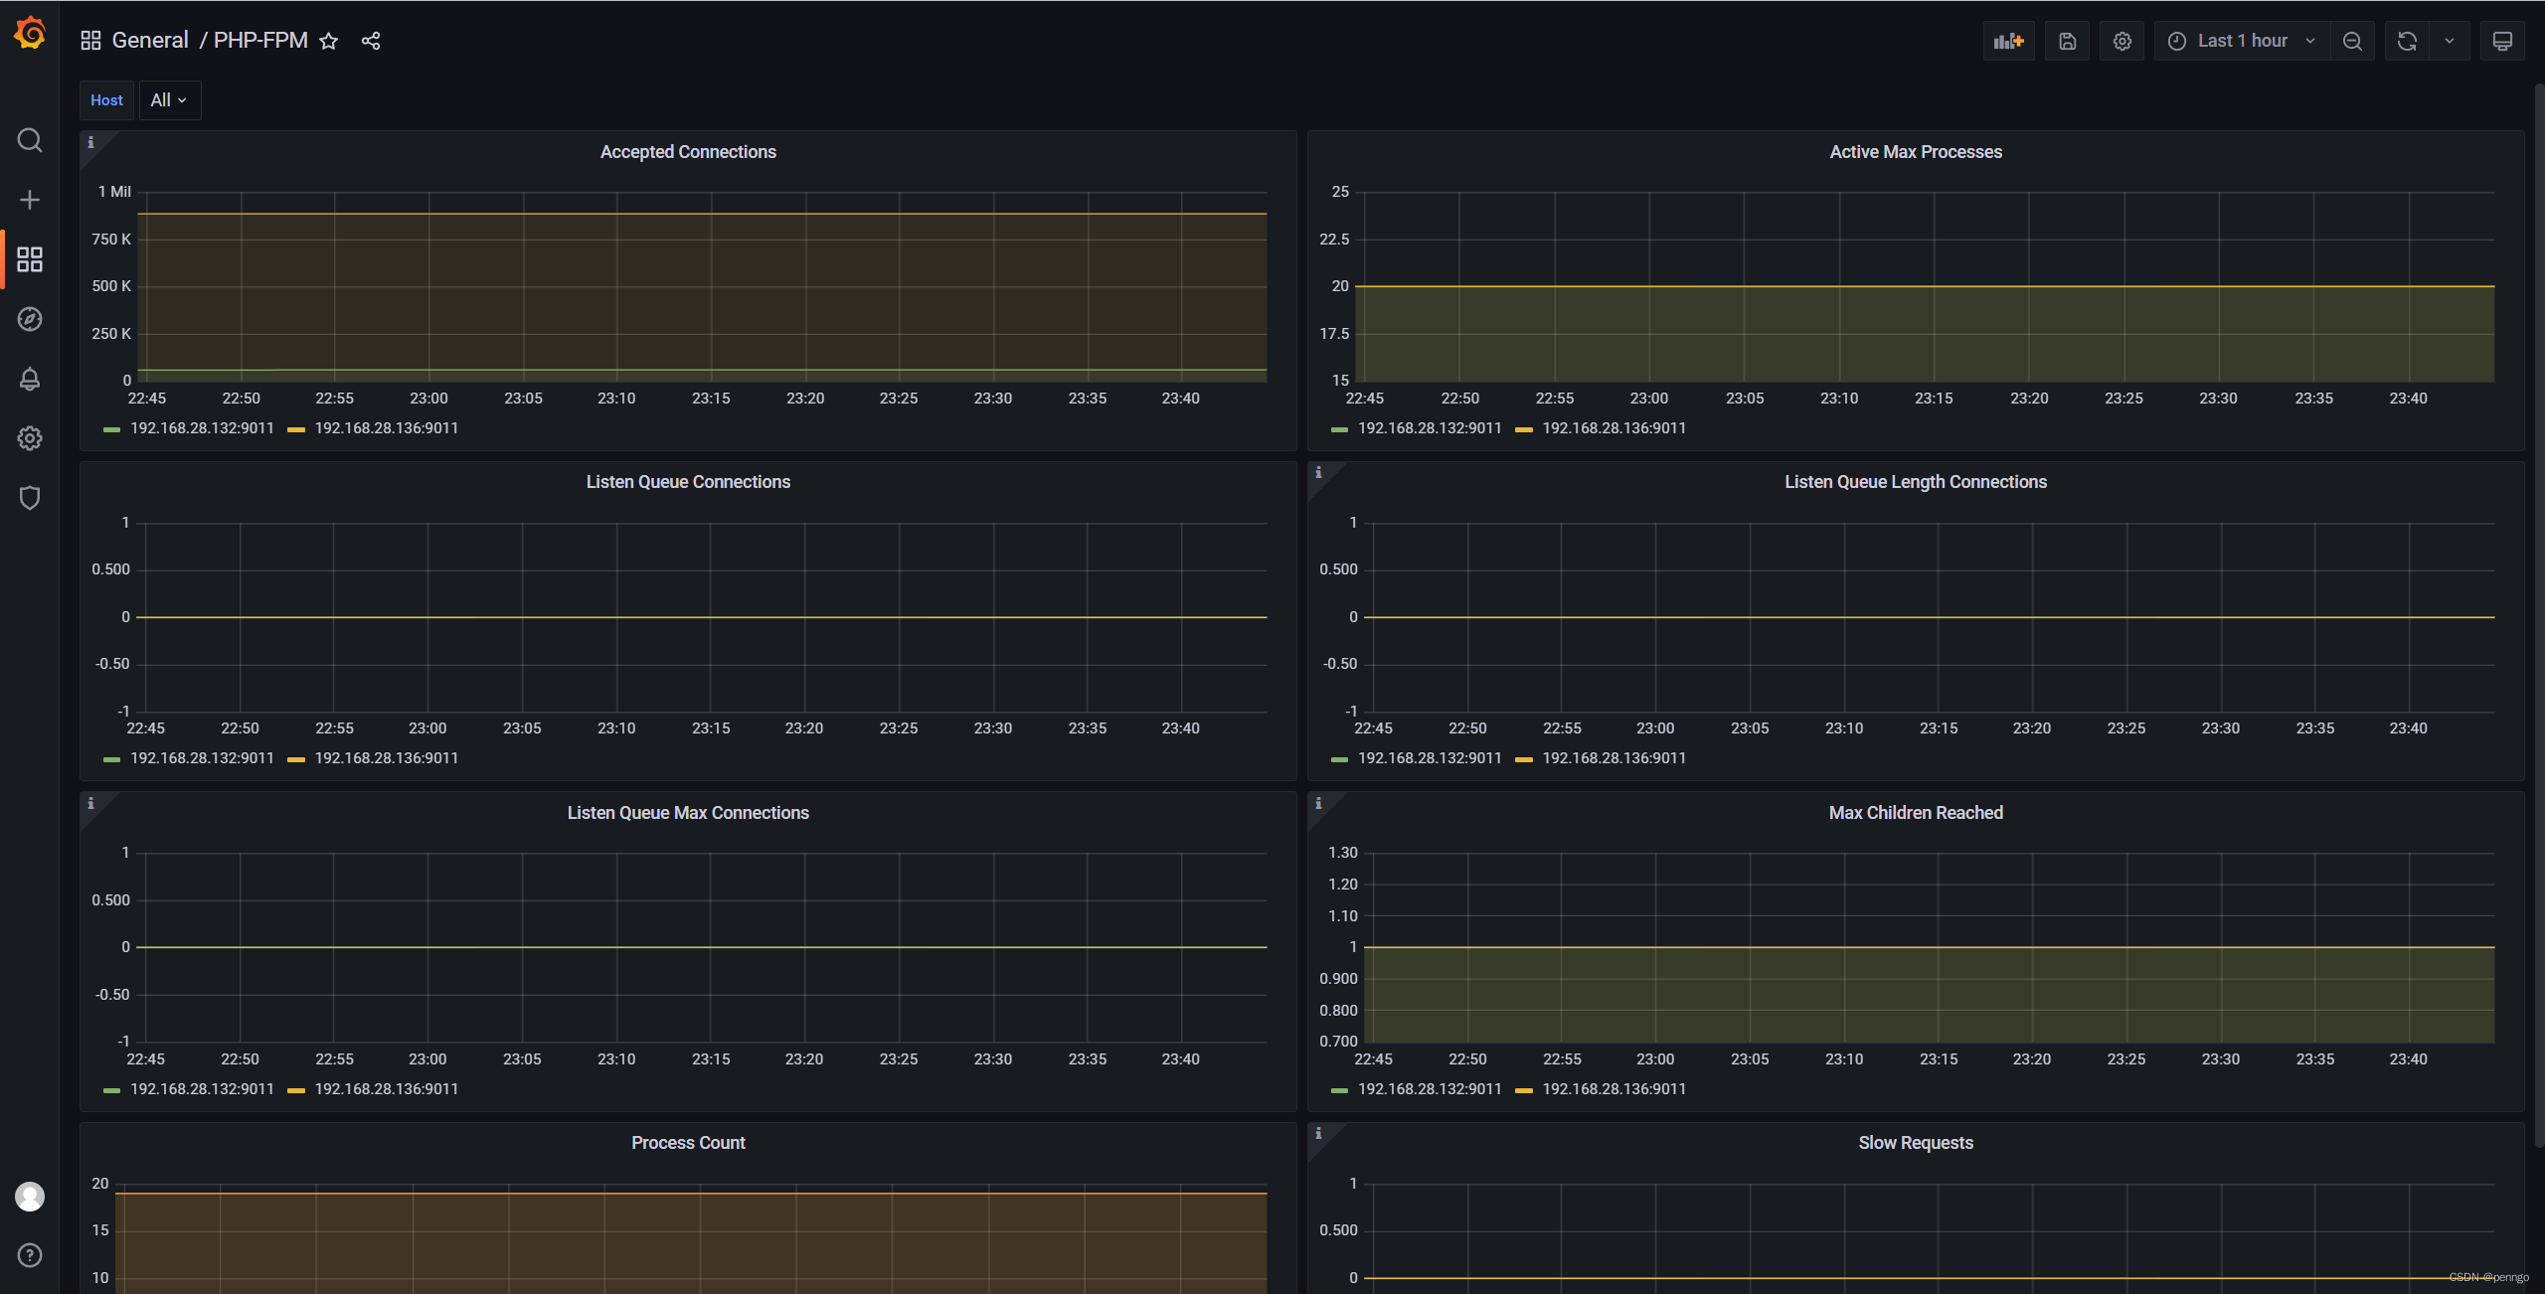Open Explore using the compass sidebar icon
Screen dimensions: 2545x1294
pyautogui.click(x=30, y=319)
